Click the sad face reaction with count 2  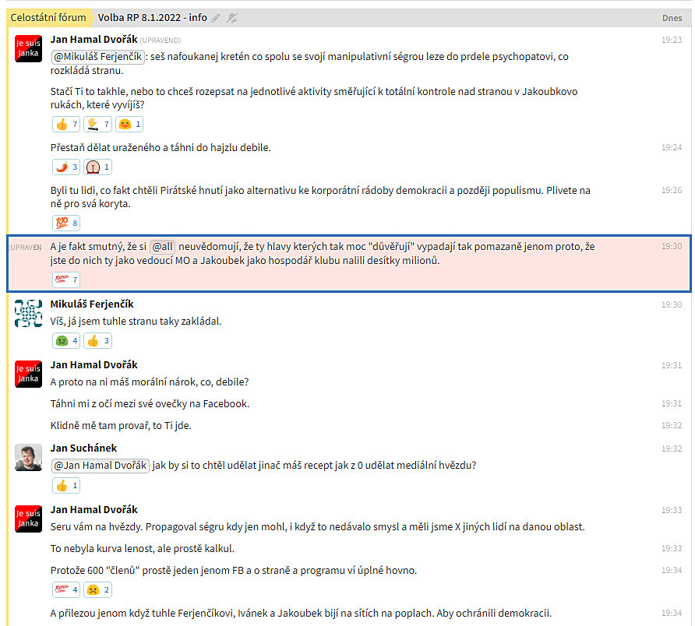(98, 589)
